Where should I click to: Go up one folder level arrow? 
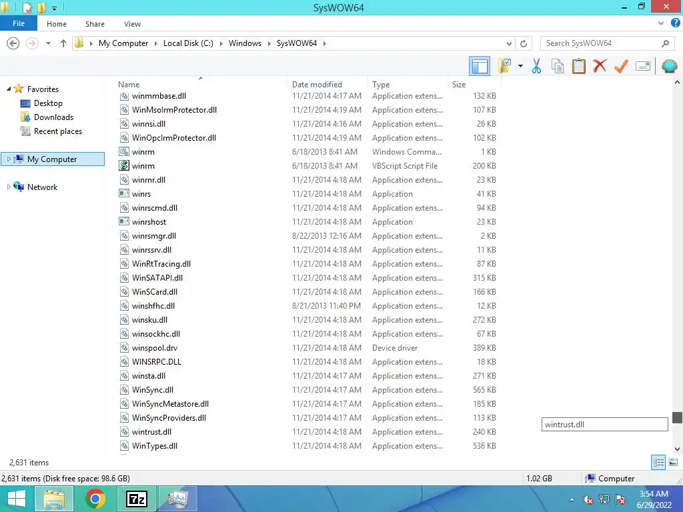point(63,43)
